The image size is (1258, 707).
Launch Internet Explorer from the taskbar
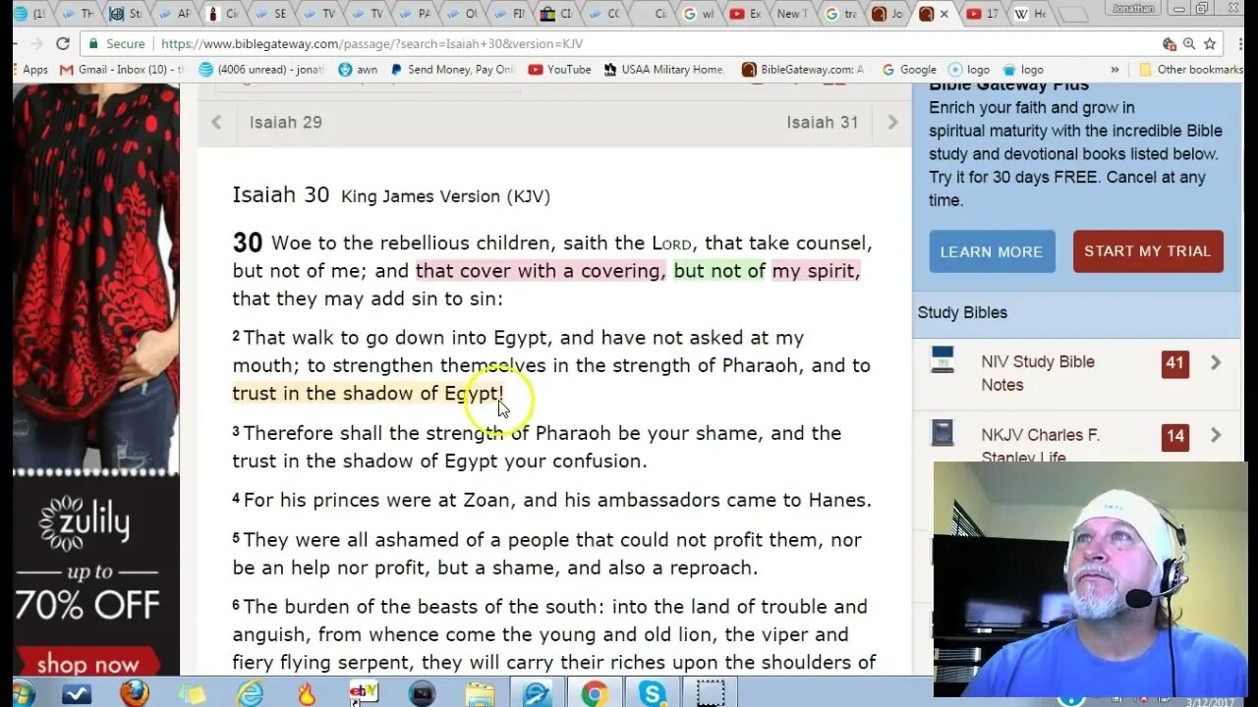[x=250, y=693]
